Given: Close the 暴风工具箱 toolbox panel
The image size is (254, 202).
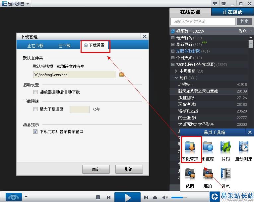Looking at the screenshot, I should coord(250,132).
